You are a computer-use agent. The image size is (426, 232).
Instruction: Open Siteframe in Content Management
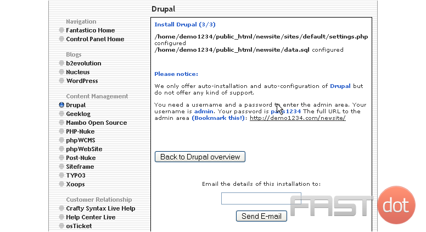click(x=80, y=167)
